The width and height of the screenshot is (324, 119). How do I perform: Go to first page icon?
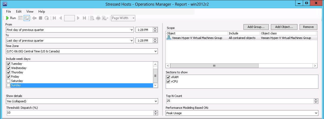coord(54,18)
